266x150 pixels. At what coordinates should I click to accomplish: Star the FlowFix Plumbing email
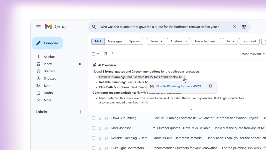(100, 118)
